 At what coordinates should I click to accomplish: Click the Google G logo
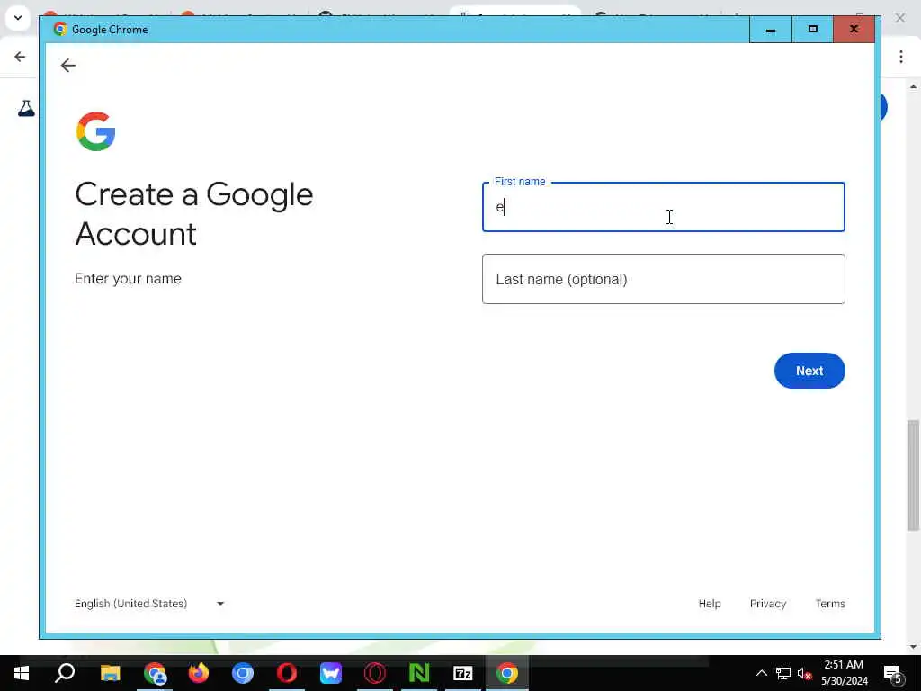click(95, 131)
